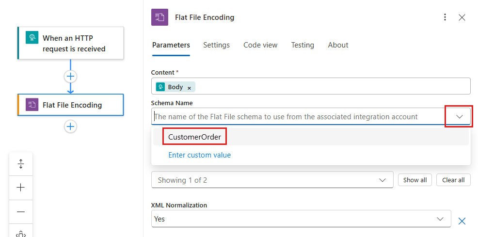Click the fit-to-view canvas icon
478x237 pixels.
click(x=21, y=234)
